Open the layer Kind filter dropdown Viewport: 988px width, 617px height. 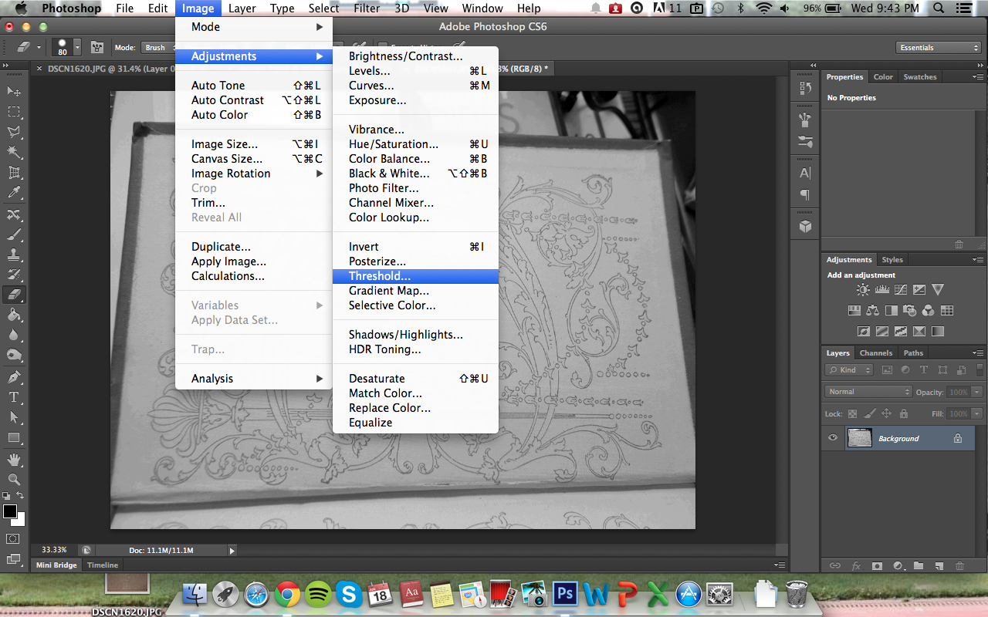849,370
